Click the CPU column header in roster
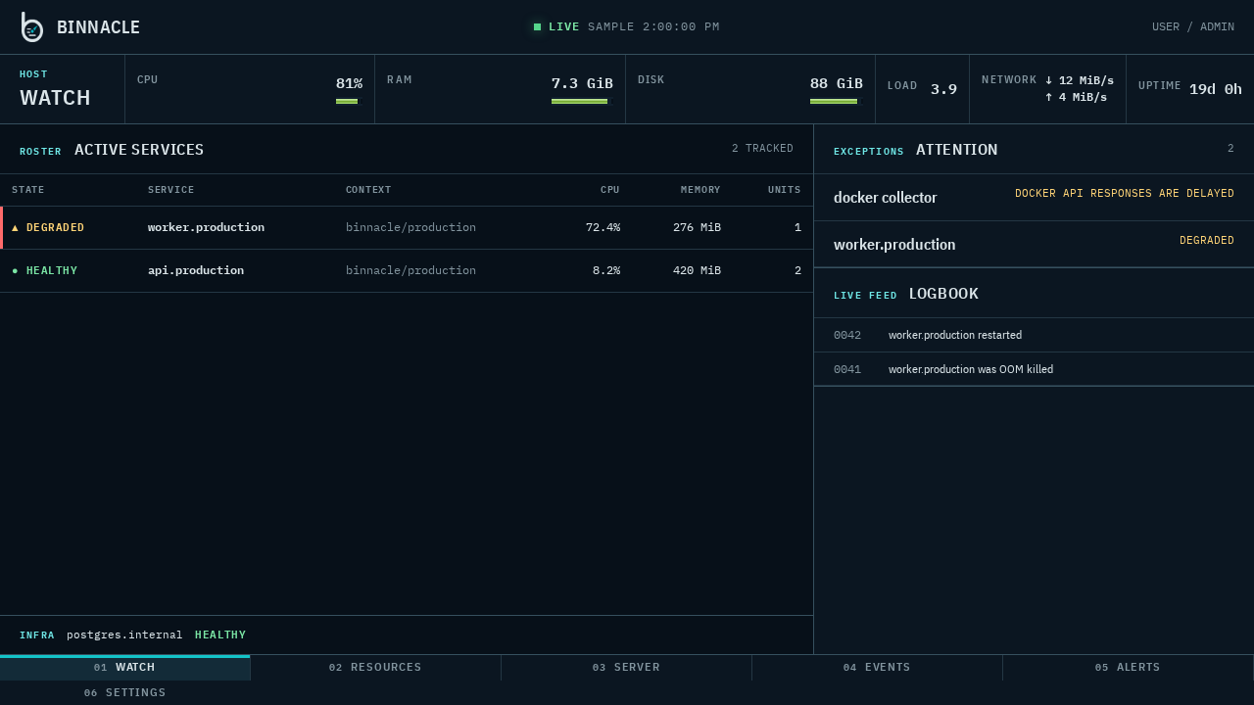Screen dimensions: 1254x705 pos(610,190)
